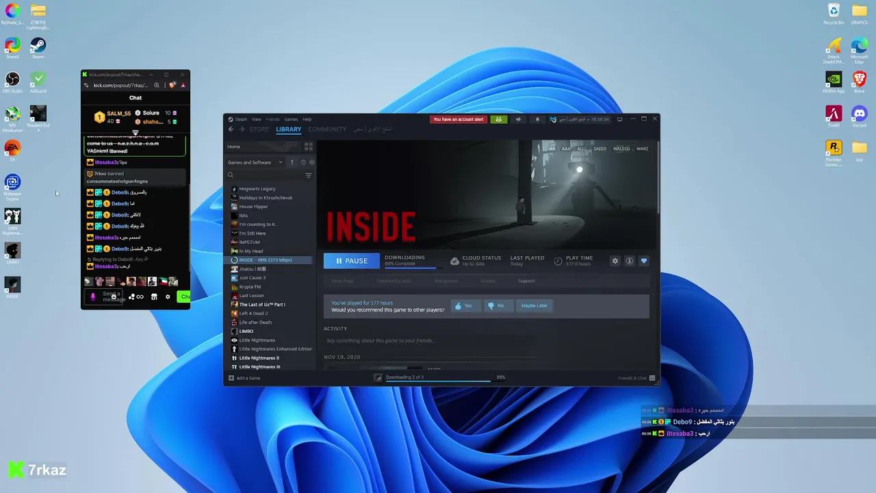This screenshot has height=493, width=876.
Task: Zoom icon in kick popout address bar
Action: click(157, 85)
